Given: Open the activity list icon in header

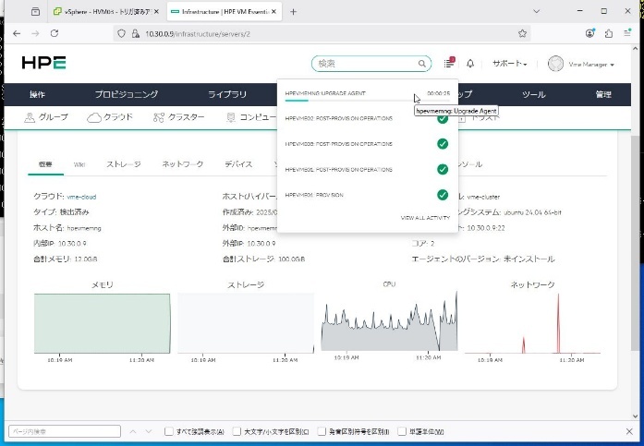Looking at the screenshot, I should tap(450, 64).
